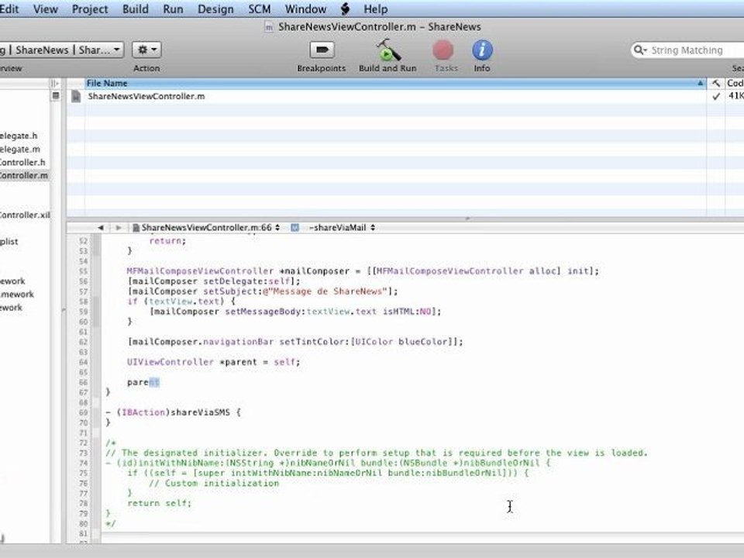Click the setTintColor line of code
Viewport: 744px width, 558px height.
click(295, 342)
